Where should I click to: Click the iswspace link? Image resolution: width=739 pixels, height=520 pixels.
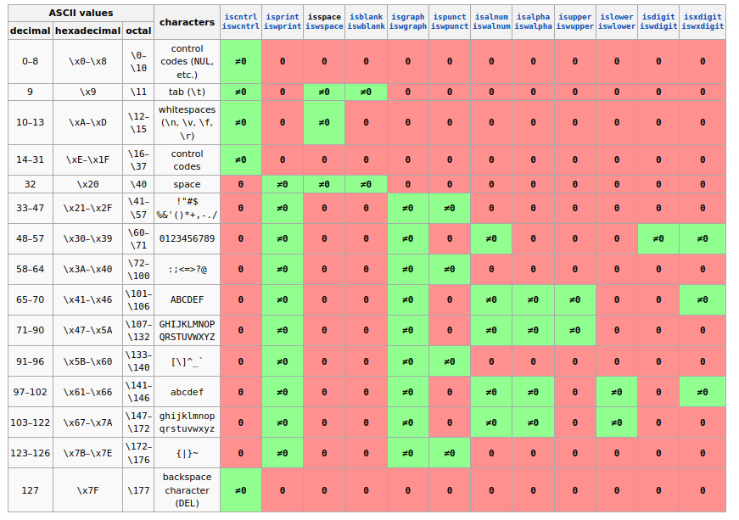pyautogui.click(x=324, y=26)
